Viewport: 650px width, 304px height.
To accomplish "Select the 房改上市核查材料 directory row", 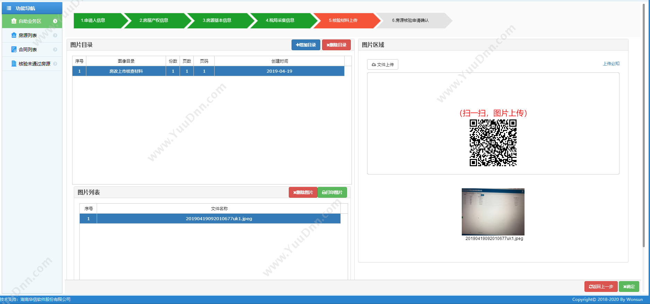I will 208,71.
